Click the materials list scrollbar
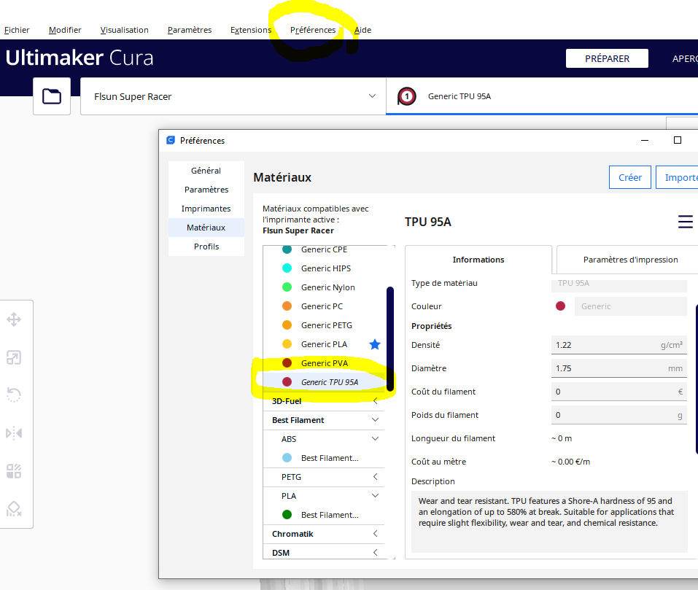The width and height of the screenshot is (698, 590). (390, 339)
